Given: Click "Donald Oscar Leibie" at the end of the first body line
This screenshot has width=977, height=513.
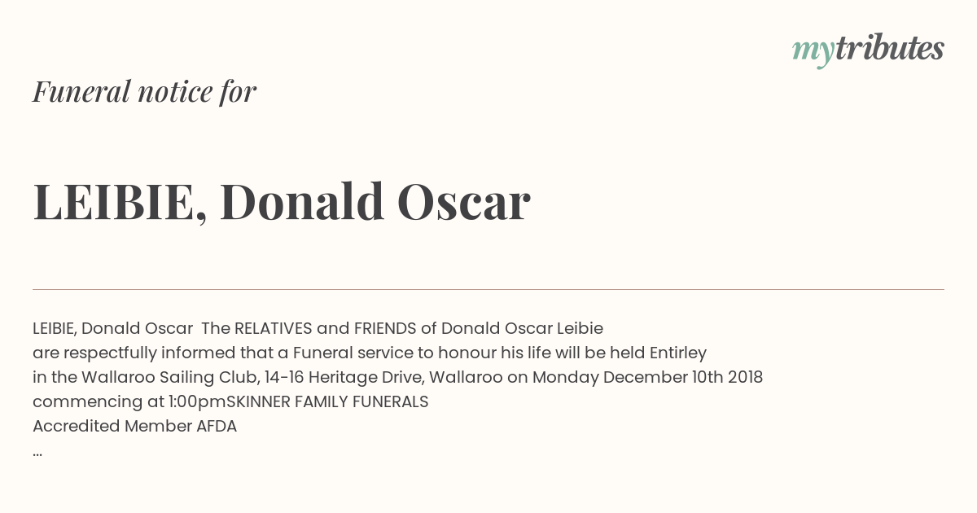Looking at the screenshot, I should (x=522, y=328).
